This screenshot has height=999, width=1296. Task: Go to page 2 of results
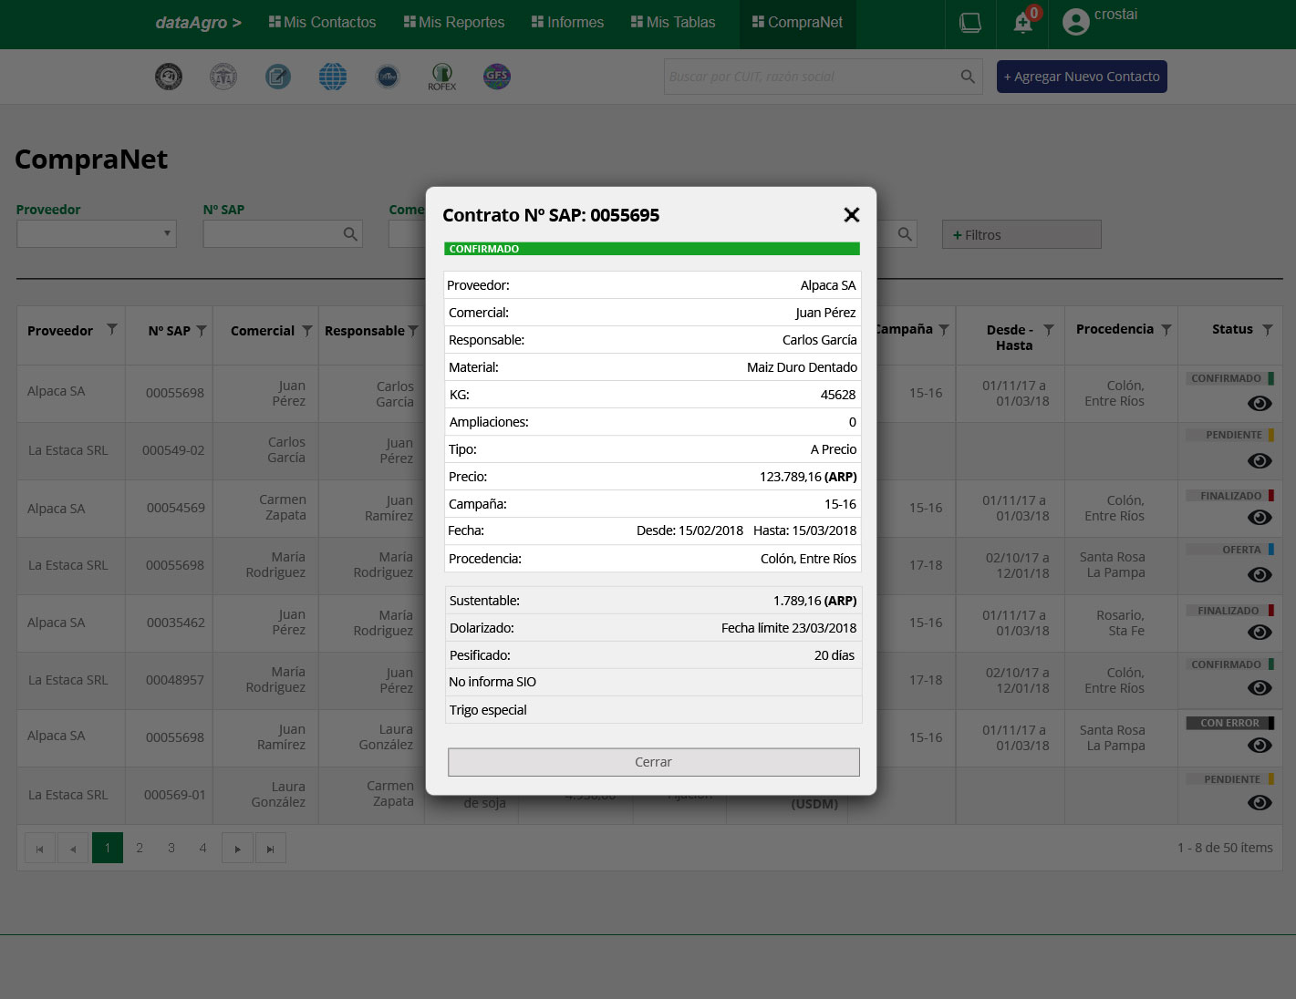tap(140, 848)
